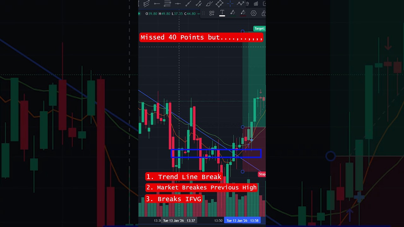This screenshot has height=227, width=404.
Task: Click the green Target label on position
Action: pyautogui.click(x=259, y=28)
